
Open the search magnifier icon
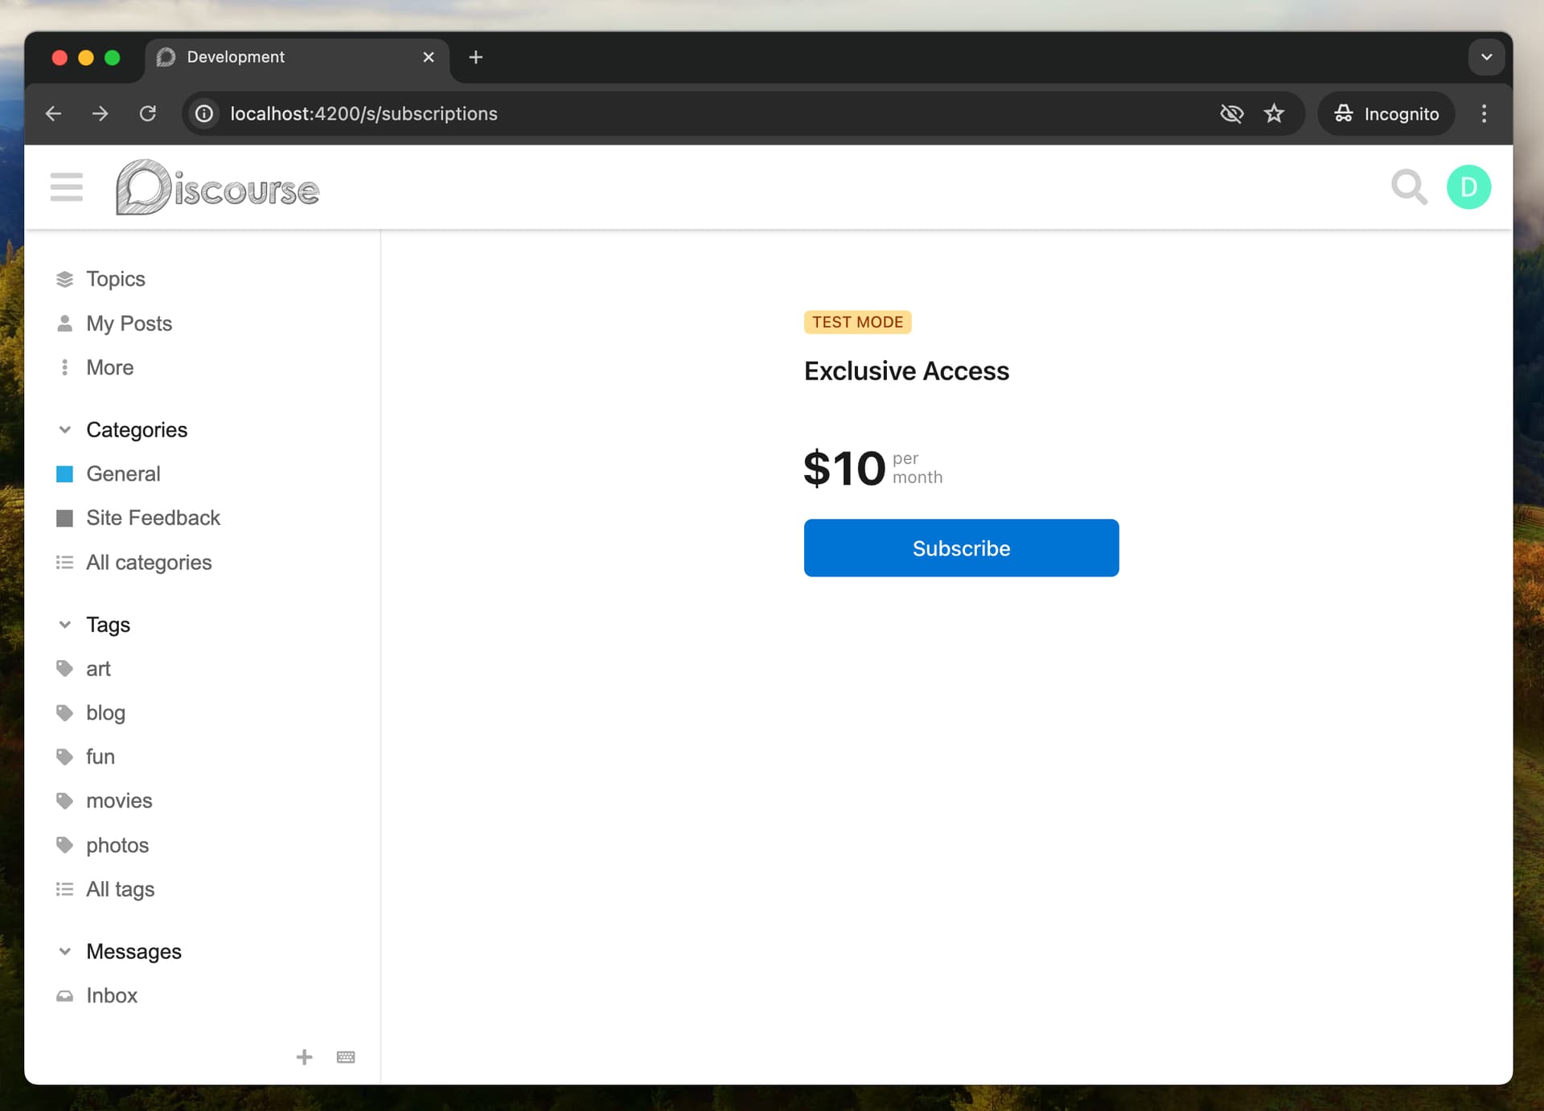pyautogui.click(x=1408, y=187)
